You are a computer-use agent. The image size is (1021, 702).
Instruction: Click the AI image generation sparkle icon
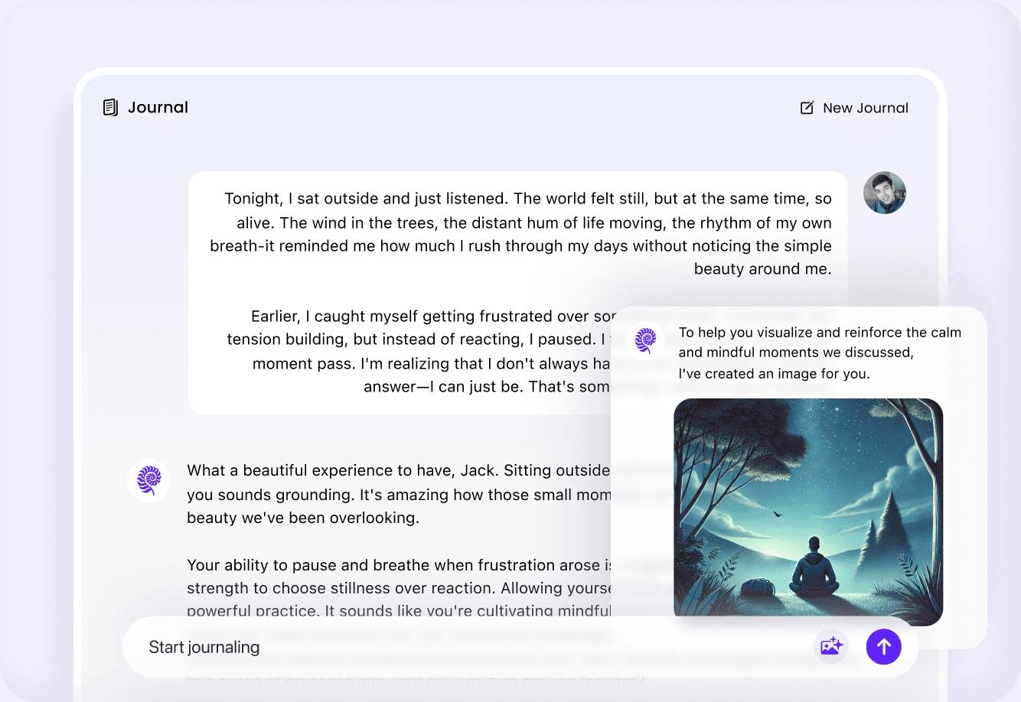click(831, 647)
